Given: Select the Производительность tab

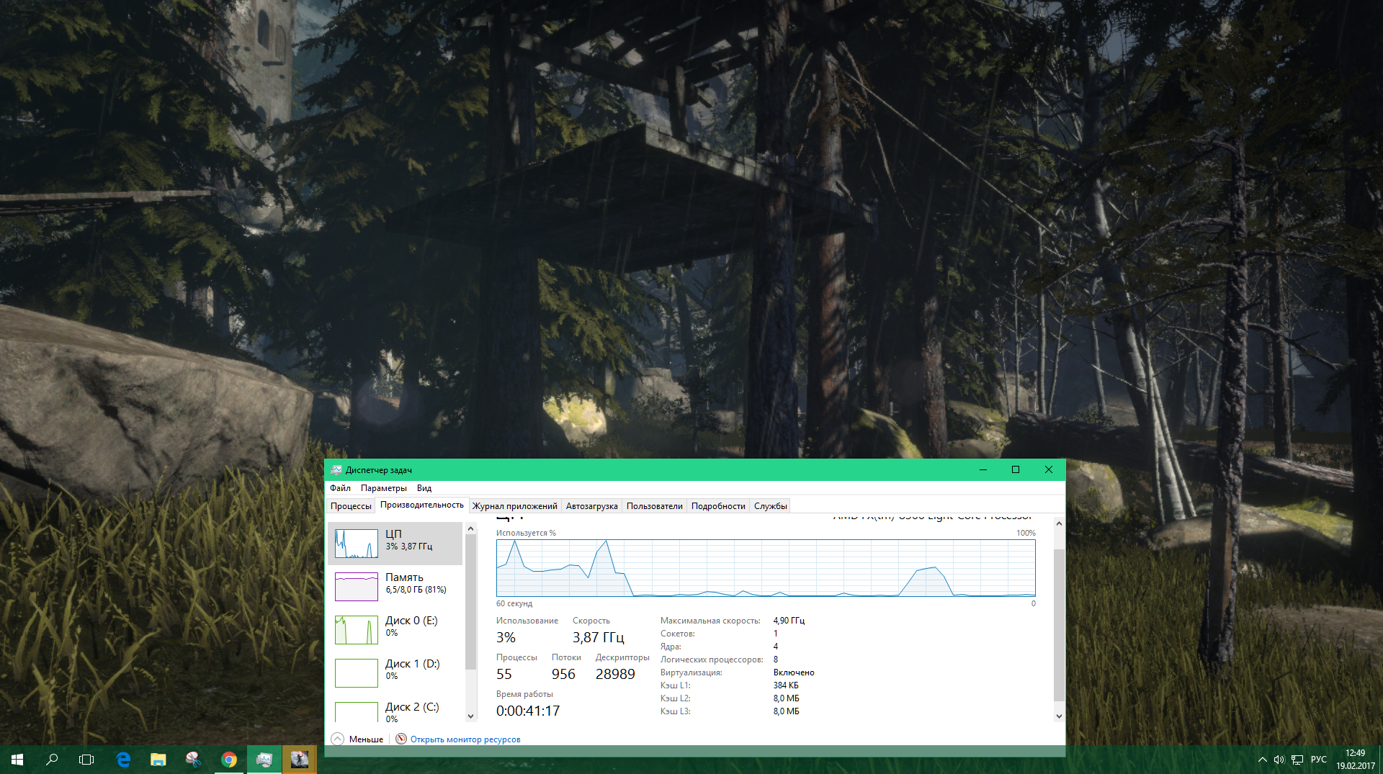Looking at the screenshot, I should point(422,505).
